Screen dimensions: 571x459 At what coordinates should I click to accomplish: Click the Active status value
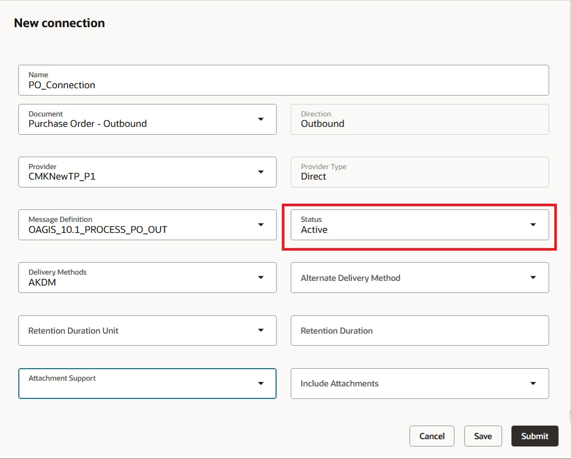coord(314,230)
